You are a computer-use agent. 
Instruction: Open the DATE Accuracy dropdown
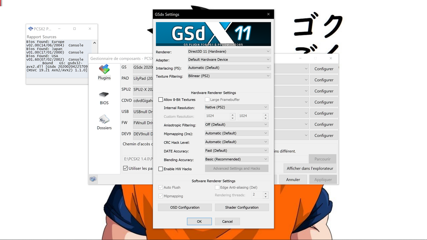coord(237,151)
